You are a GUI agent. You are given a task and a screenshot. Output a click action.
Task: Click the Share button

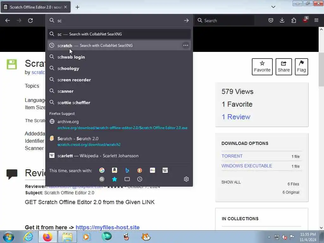pos(284,67)
